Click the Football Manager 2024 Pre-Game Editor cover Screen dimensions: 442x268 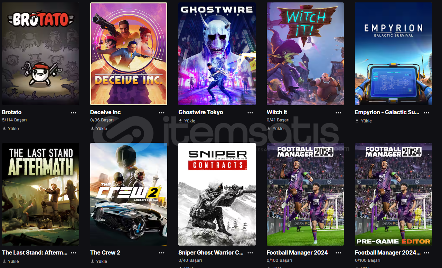(x=393, y=194)
